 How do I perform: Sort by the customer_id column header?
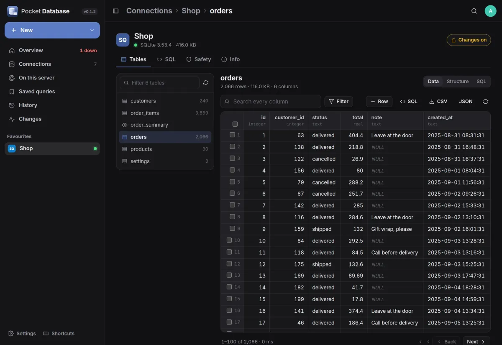point(289,120)
